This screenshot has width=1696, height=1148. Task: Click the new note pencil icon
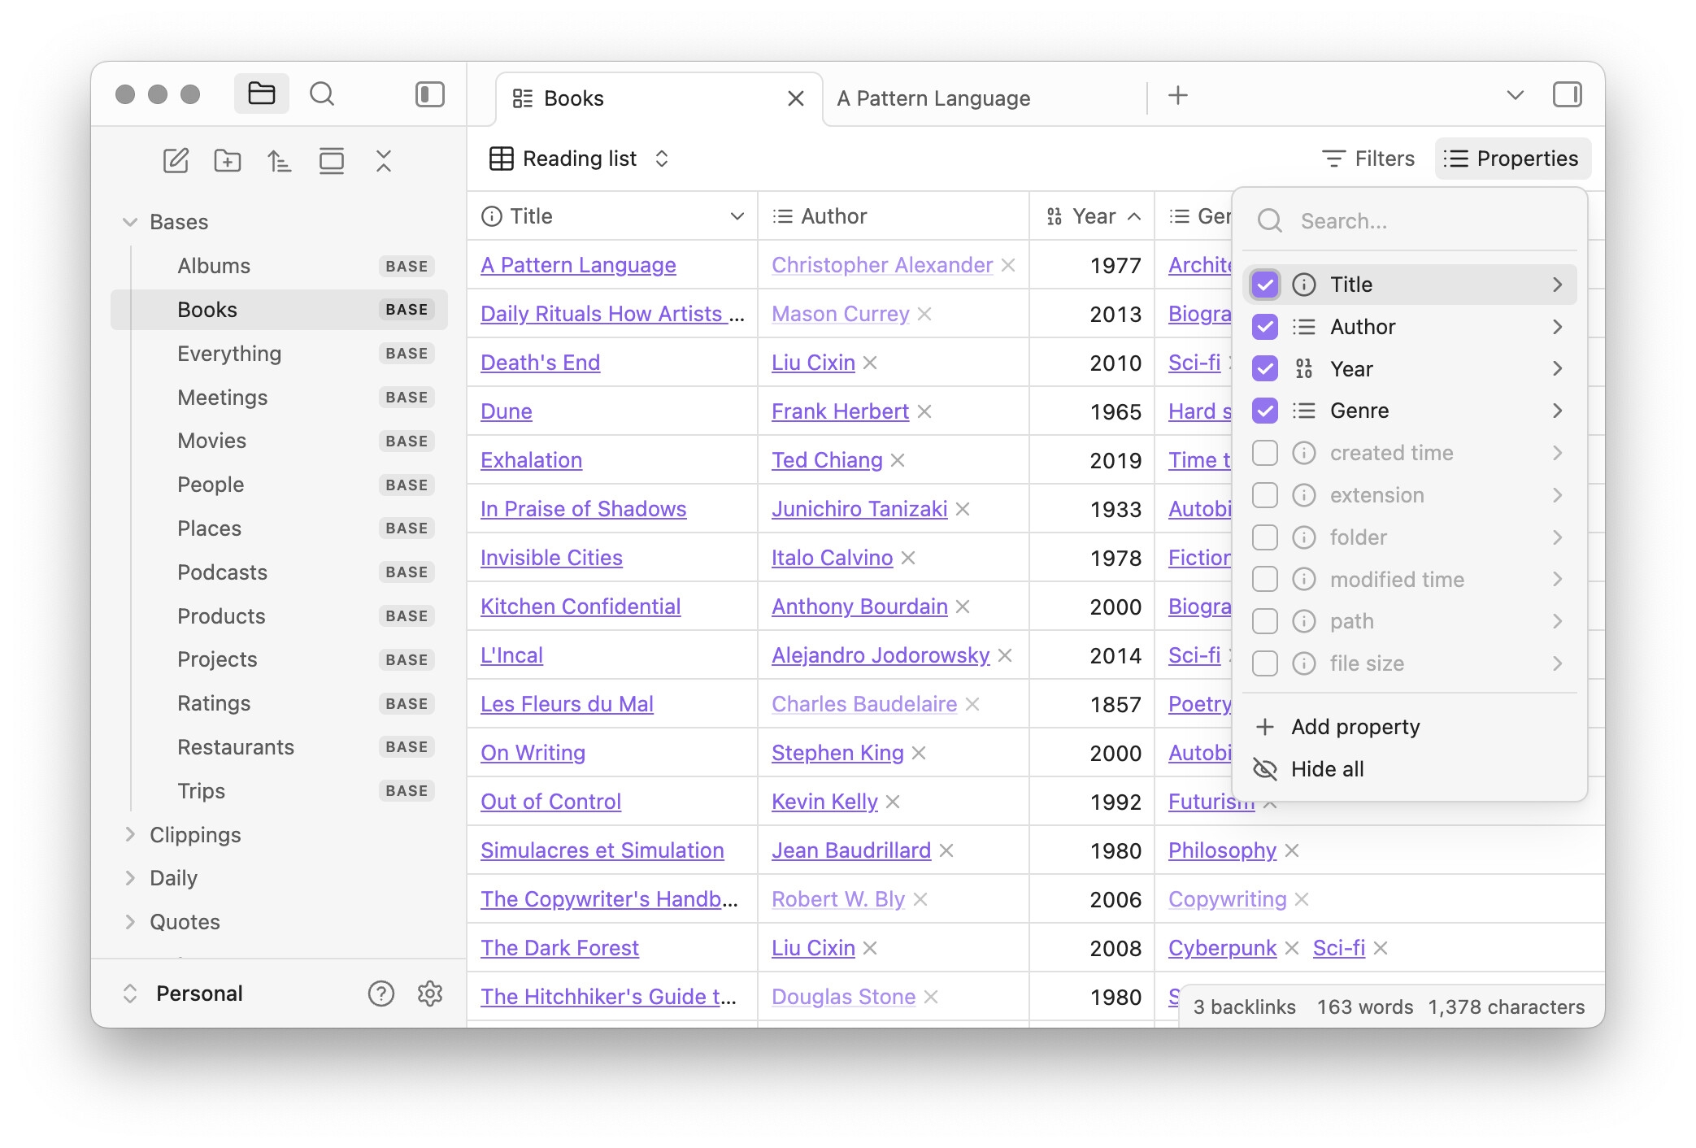176,161
